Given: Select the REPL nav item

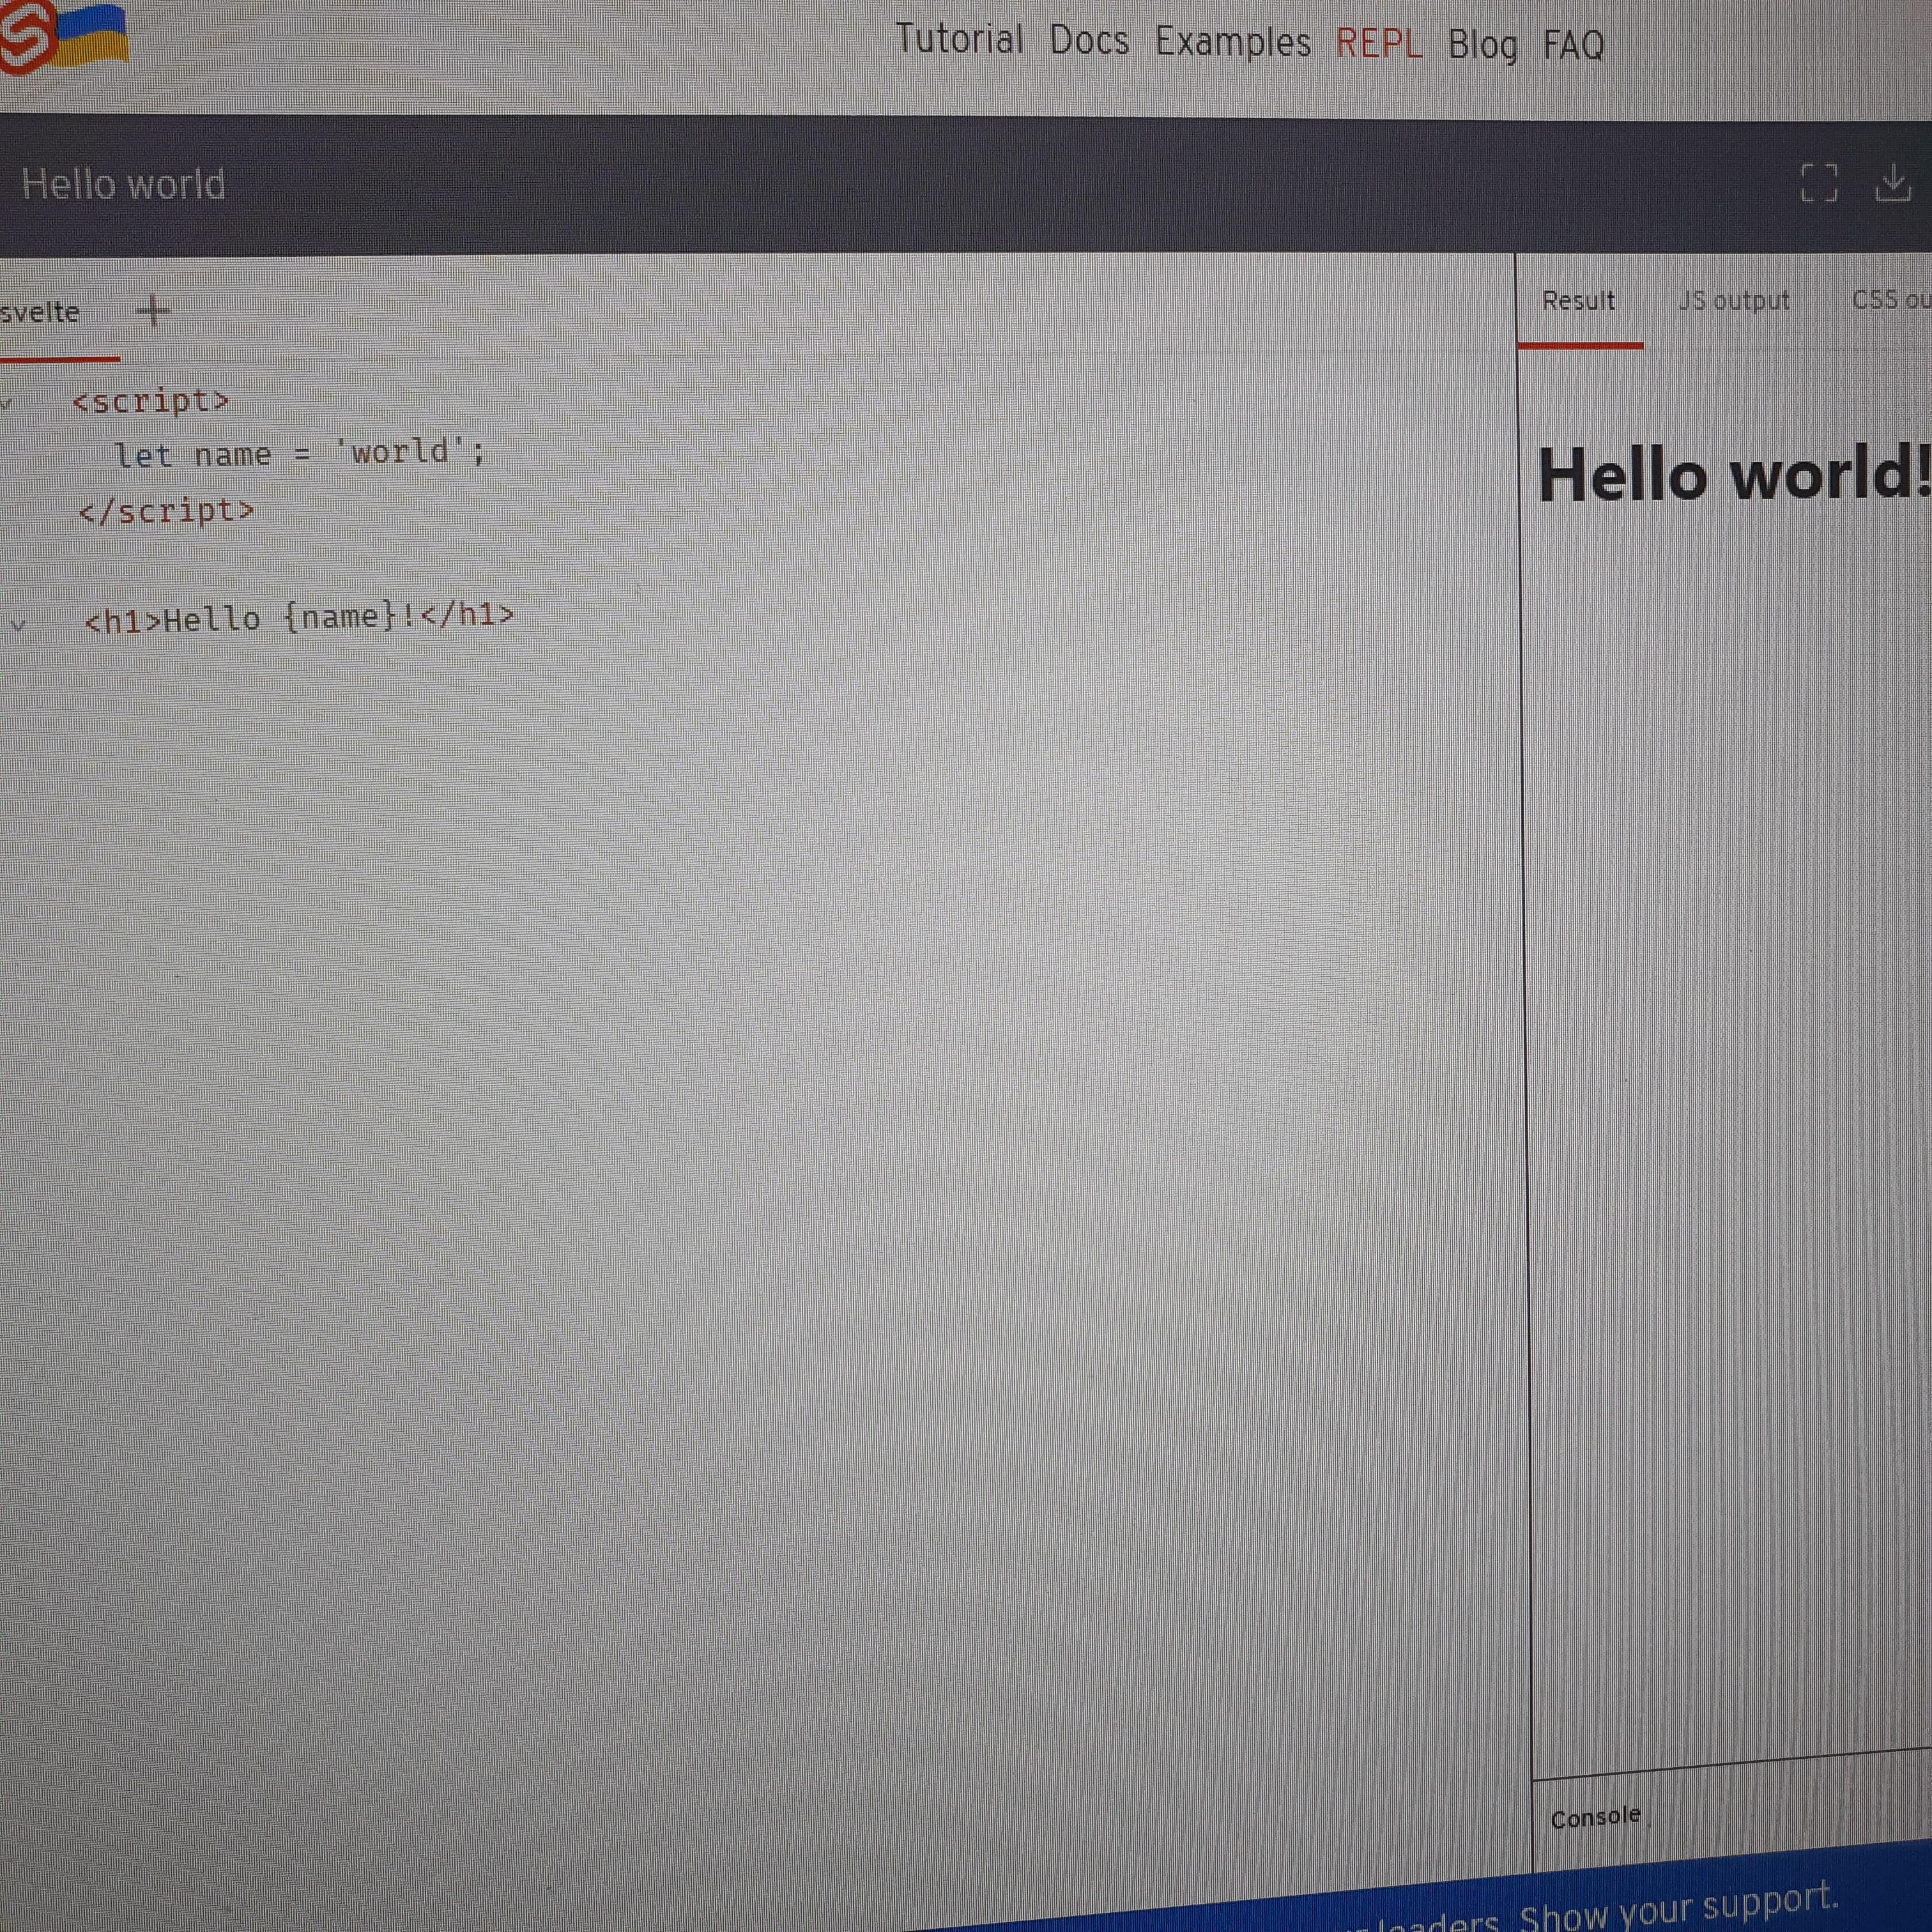Looking at the screenshot, I should [1378, 44].
